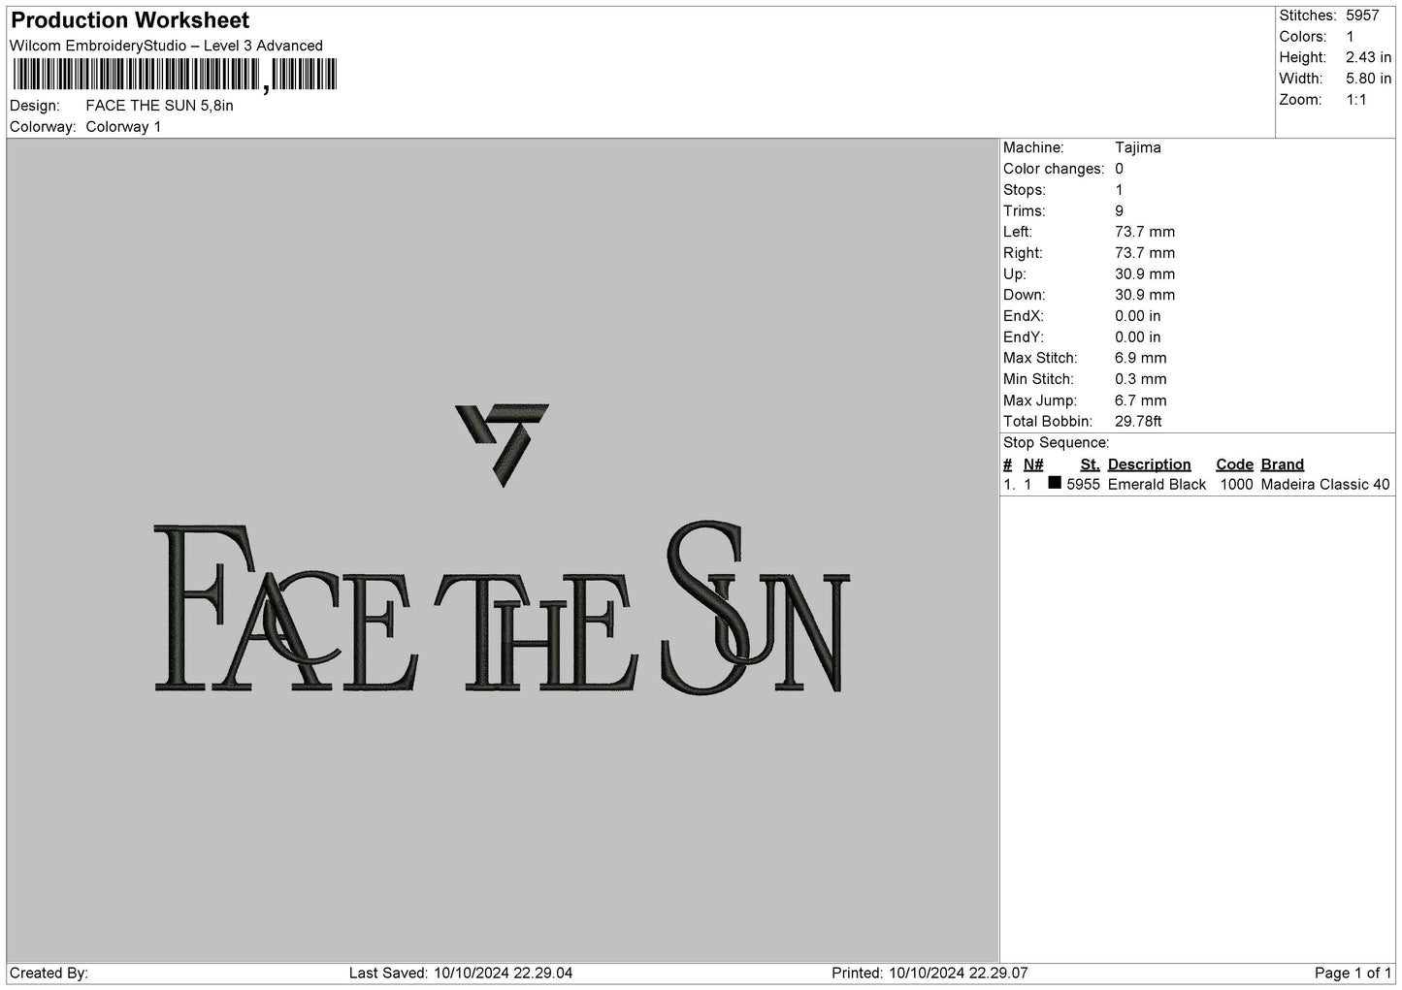Click the 'Color changes:' label
The height and width of the screenshot is (990, 1402).
point(1054,169)
